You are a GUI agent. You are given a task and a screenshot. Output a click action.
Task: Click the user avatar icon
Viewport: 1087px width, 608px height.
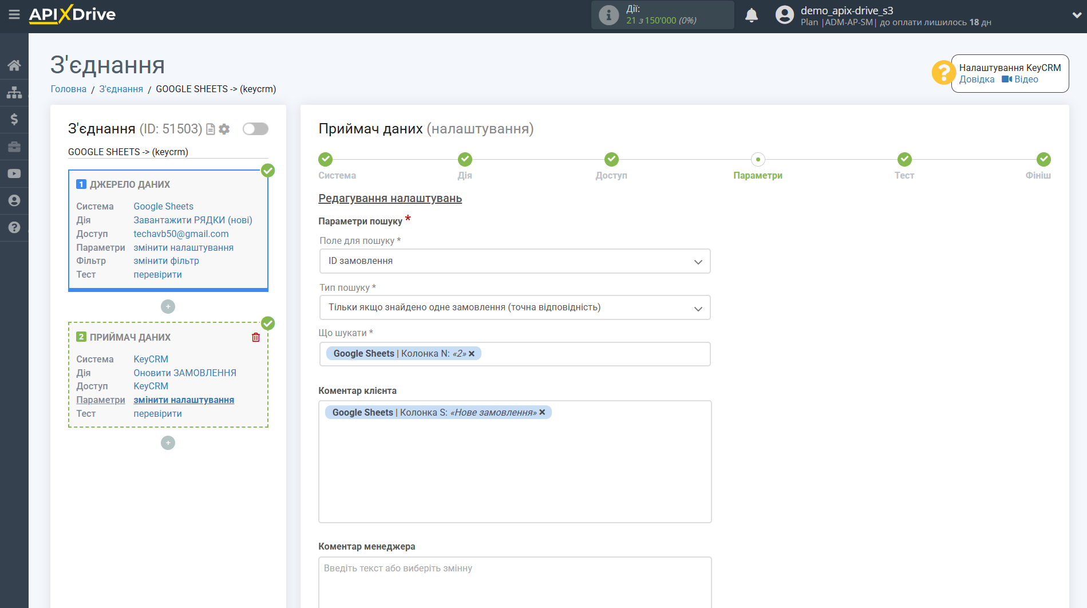pyautogui.click(x=785, y=15)
